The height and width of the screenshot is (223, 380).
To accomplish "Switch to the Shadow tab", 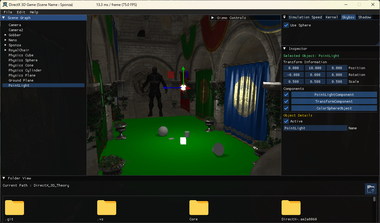I will point(365,17).
